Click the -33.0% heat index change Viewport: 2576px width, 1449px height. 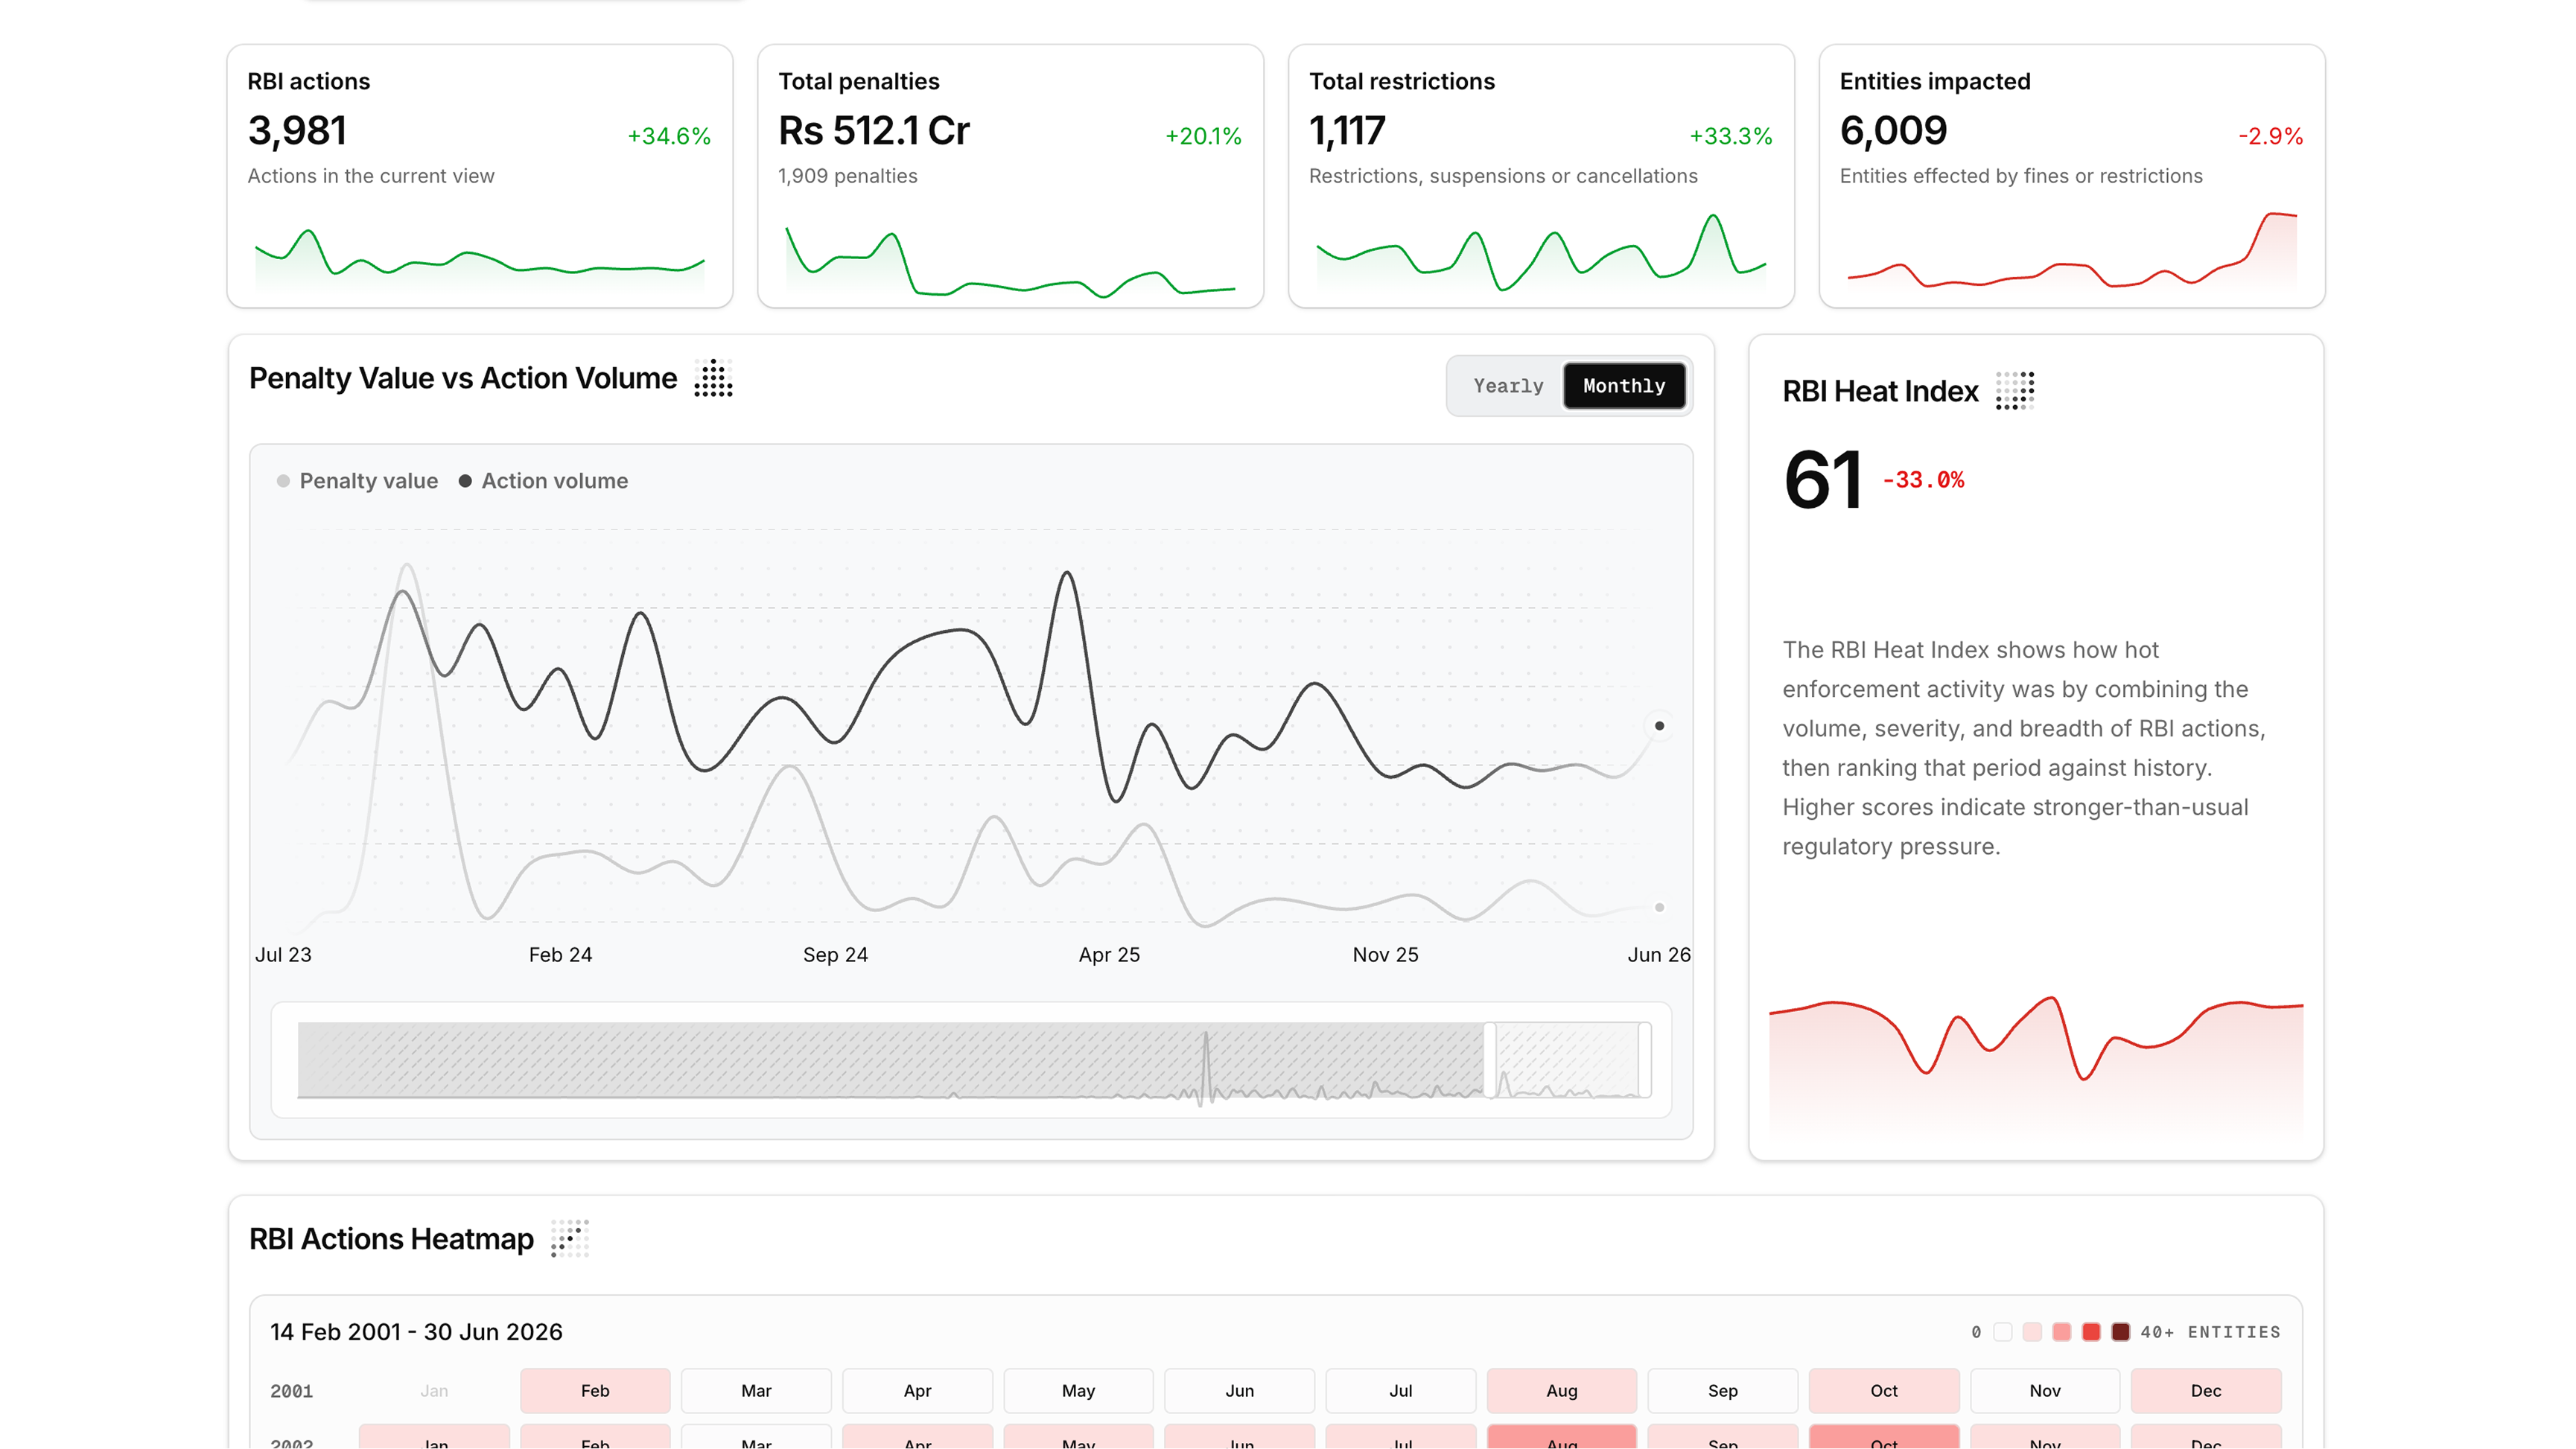pos(1923,480)
